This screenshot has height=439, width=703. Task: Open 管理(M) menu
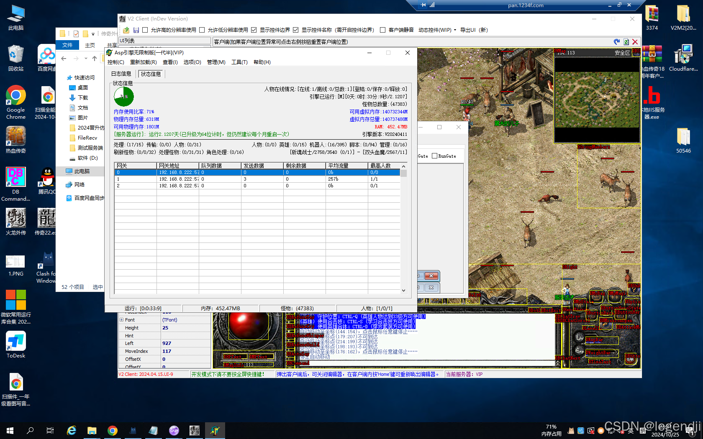point(216,62)
